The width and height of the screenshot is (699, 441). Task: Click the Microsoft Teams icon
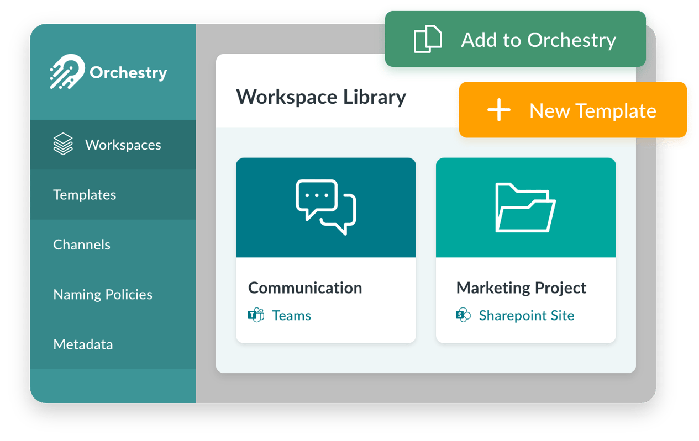(x=256, y=315)
